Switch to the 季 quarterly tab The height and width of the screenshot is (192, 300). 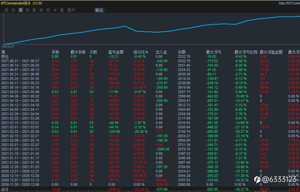tap(34, 10)
